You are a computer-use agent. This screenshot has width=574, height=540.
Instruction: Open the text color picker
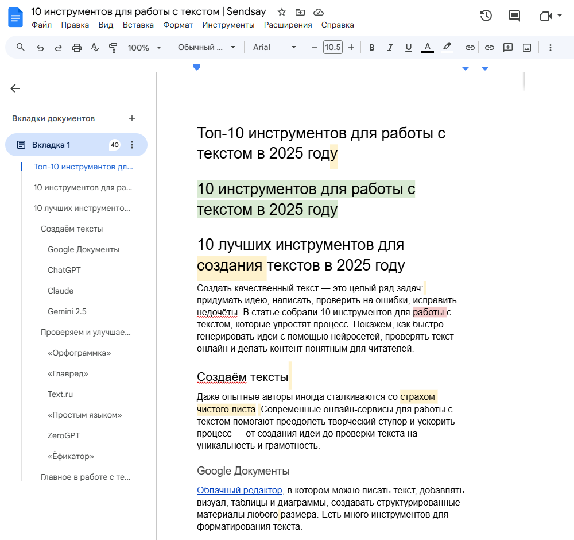click(x=427, y=48)
